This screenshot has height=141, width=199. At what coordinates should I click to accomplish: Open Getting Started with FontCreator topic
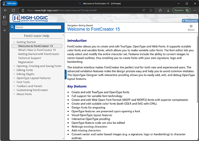point(39,54)
